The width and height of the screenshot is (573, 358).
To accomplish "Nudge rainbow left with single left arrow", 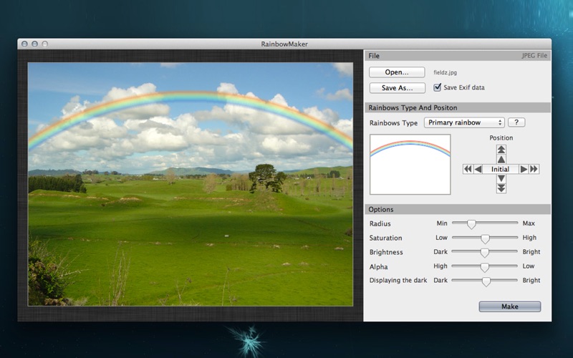I will [477, 169].
